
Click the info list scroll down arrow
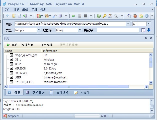pos(151,82)
